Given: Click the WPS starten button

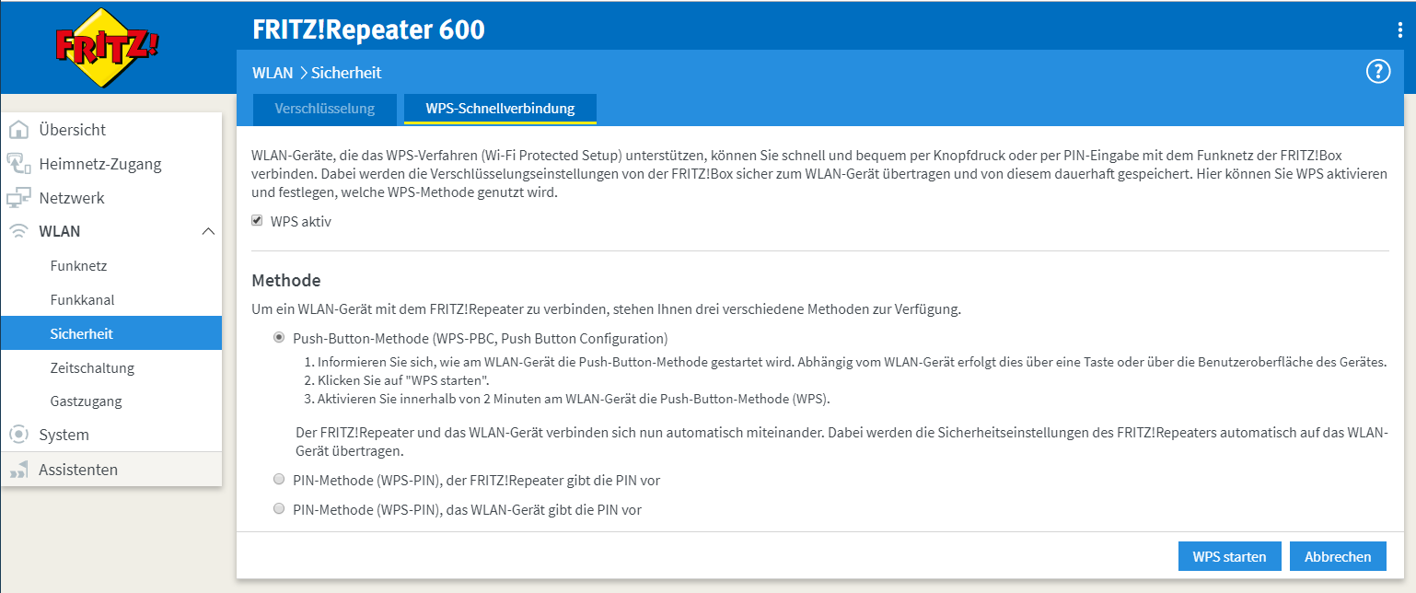Looking at the screenshot, I should [1229, 556].
